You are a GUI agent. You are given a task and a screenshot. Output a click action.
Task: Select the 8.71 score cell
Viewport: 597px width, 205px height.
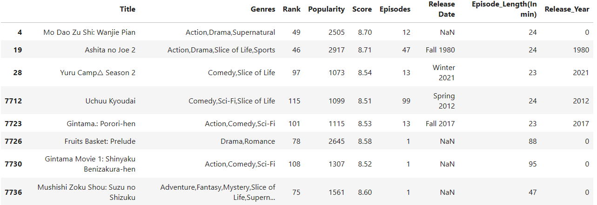pyautogui.click(x=362, y=50)
